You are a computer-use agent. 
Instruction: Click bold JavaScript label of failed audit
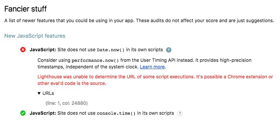tap(43, 50)
